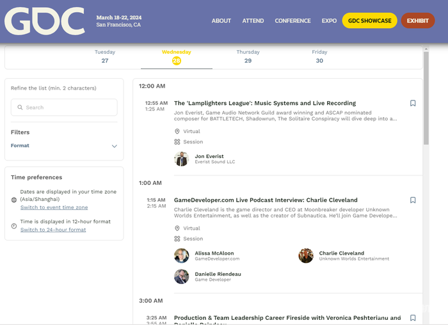Open the ABOUT menu
Viewport: 448px width, 325px height.
(221, 21)
